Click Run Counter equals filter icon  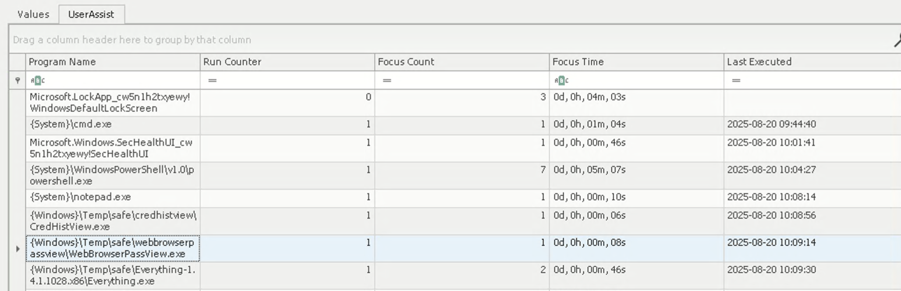click(x=213, y=80)
